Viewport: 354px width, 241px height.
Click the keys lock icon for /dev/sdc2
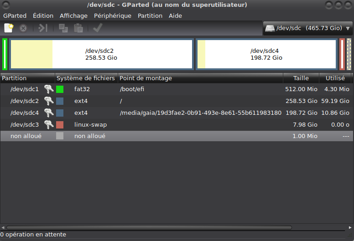coord(49,101)
